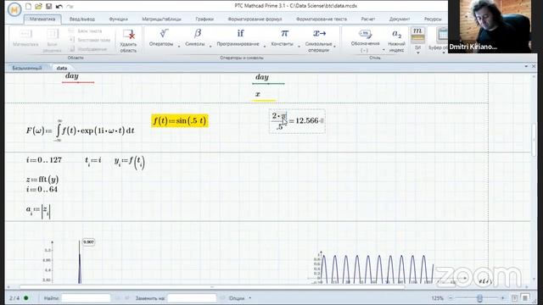
Task: Click the green calculation status indicator
Action: point(26,297)
